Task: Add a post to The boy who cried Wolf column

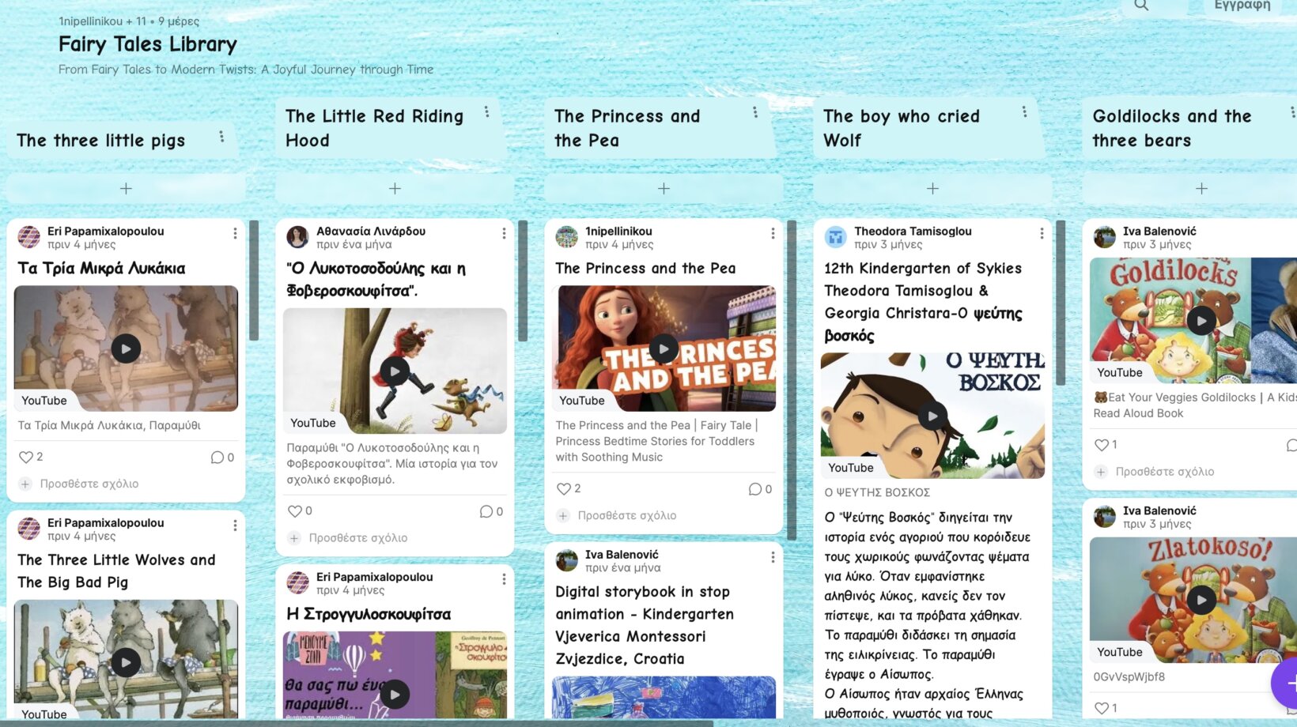Action: coord(932,188)
